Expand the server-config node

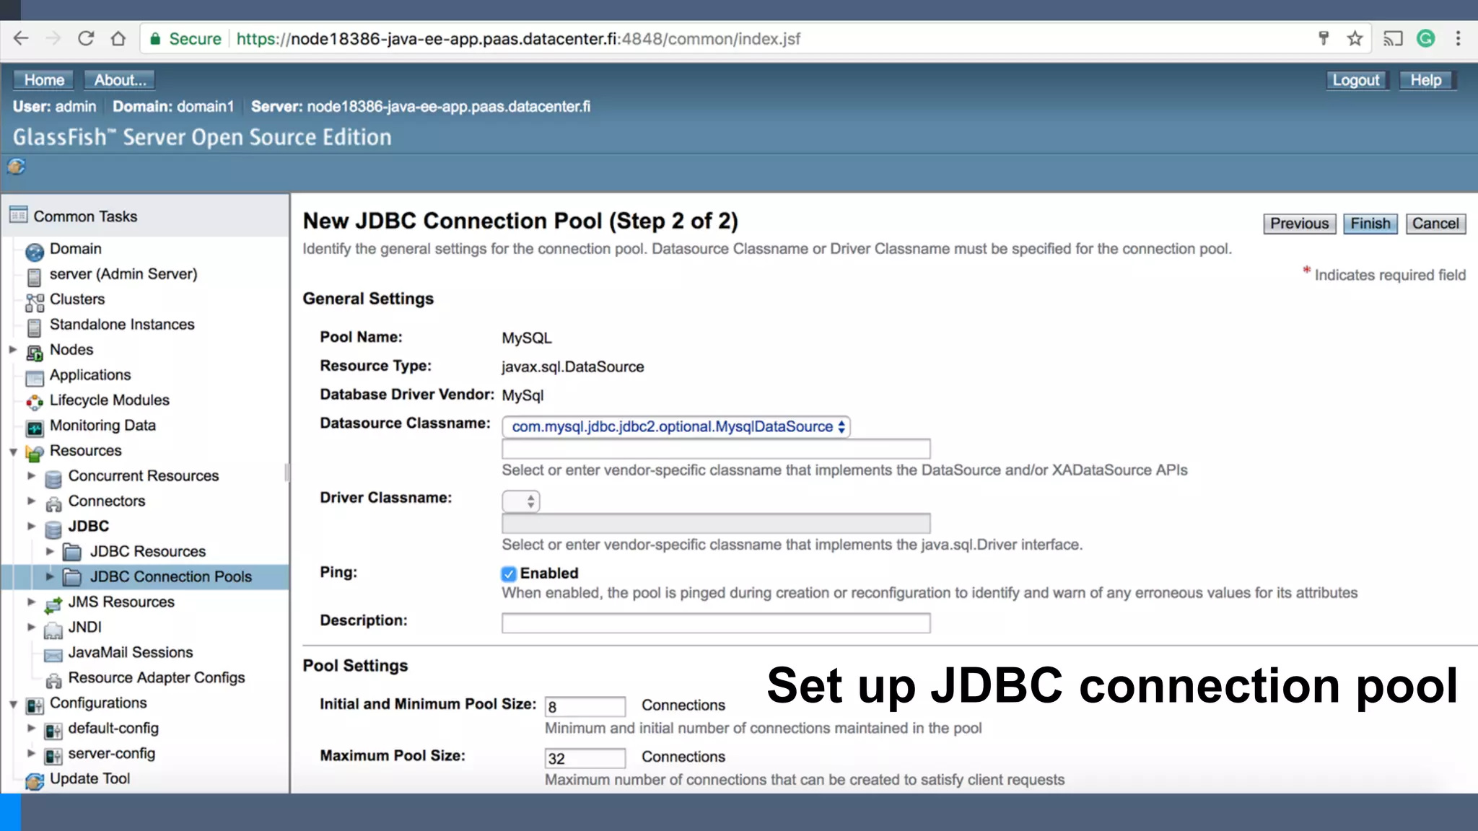click(x=31, y=754)
